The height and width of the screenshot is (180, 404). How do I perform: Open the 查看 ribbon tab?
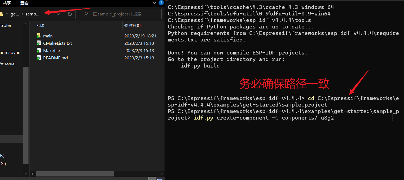pos(24,3)
